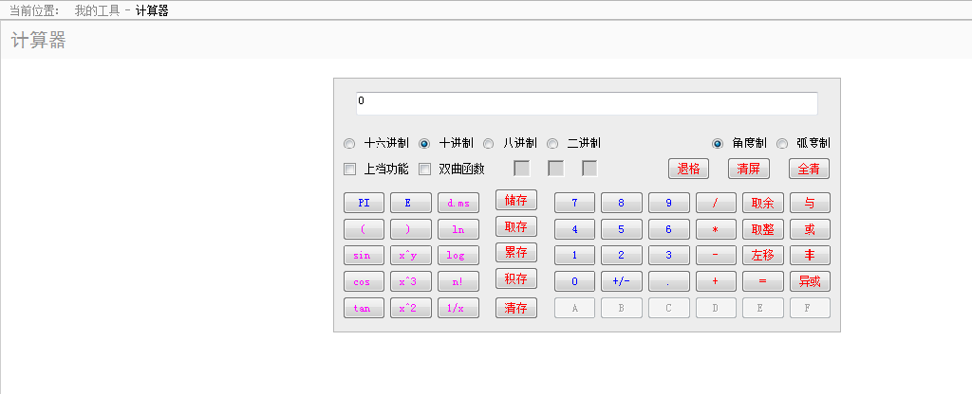
Task: Toggle sign with +/- key
Action: point(621,281)
